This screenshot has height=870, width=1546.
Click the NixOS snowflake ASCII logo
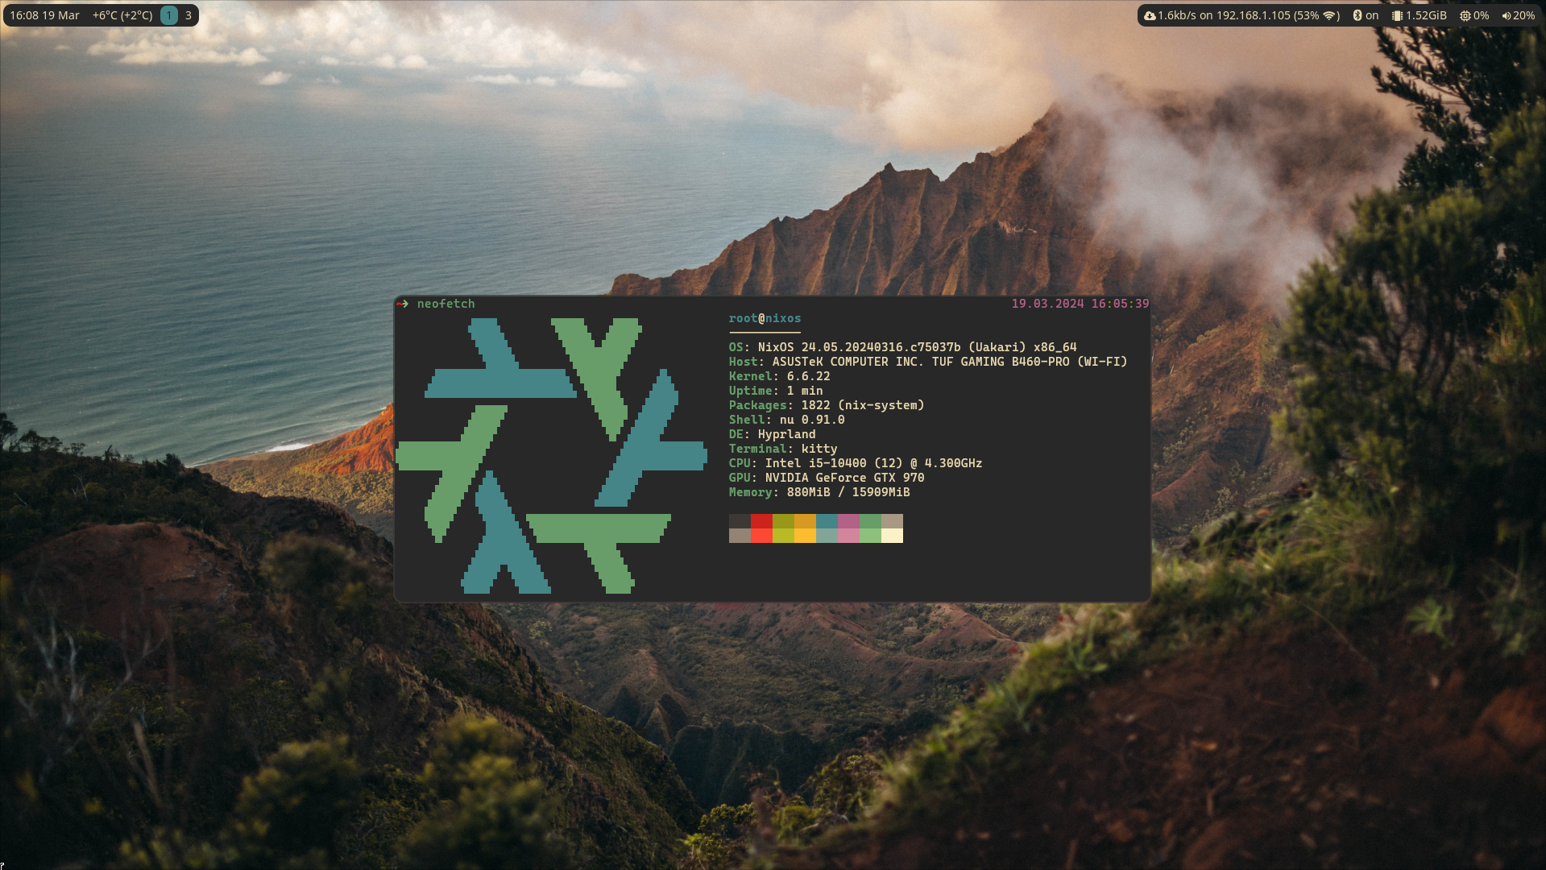pyautogui.click(x=551, y=455)
